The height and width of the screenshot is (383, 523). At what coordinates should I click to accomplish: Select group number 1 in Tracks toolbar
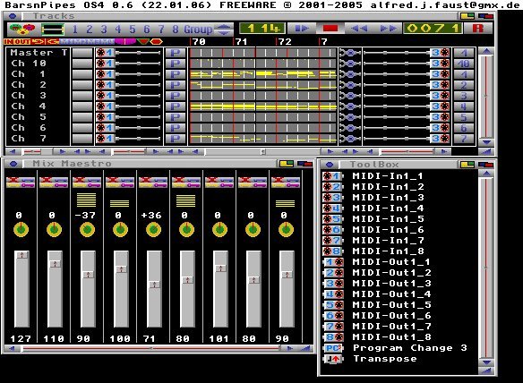[x=74, y=30]
